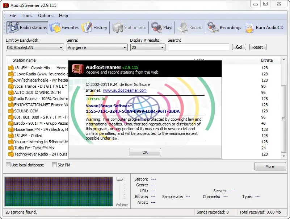Viewport: 290px width, 219px height.
Task: Select the 'You are listening to 54house.fm' row
Action: click(41, 142)
